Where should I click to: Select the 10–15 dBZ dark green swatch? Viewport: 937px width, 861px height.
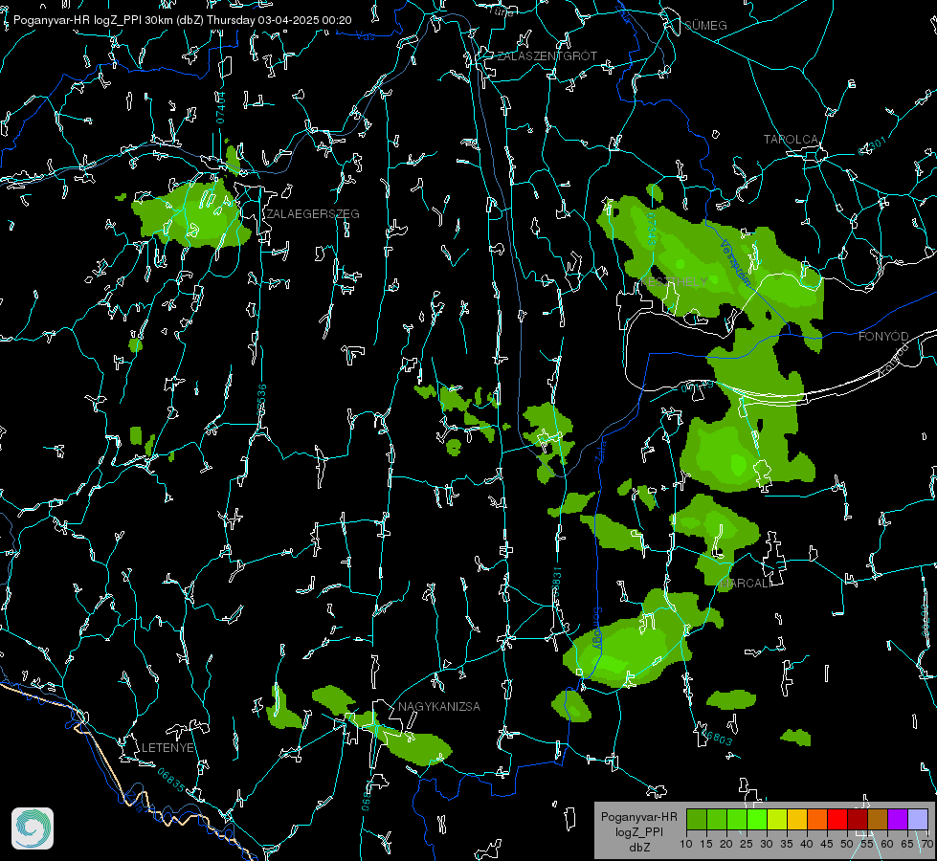click(697, 819)
